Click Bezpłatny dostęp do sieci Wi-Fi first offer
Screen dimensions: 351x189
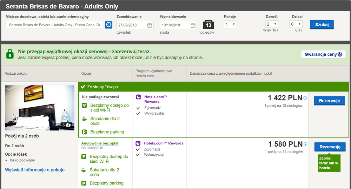click(x=110, y=108)
